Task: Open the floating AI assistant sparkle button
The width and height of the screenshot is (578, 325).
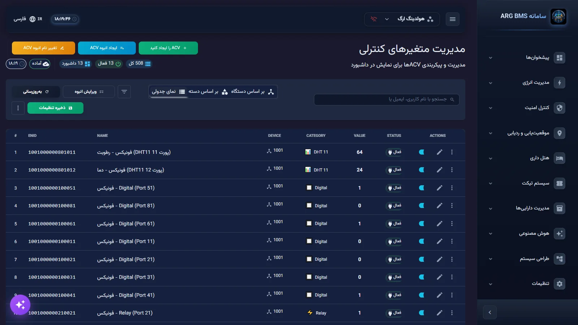Action: click(x=20, y=305)
